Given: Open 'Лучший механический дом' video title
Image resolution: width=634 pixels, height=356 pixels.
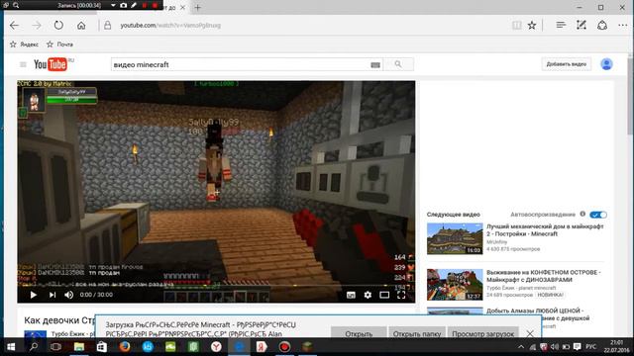Looking at the screenshot, I should pos(545,230).
